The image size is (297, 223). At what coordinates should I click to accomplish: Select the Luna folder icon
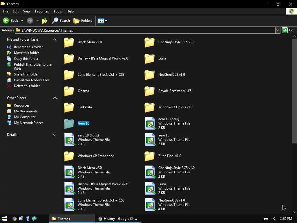[149, 59]
